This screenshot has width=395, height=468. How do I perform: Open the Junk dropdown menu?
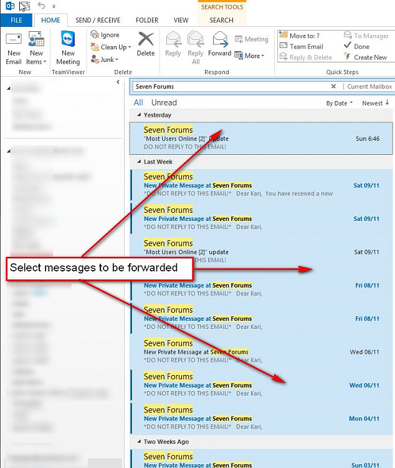point(105,59)
